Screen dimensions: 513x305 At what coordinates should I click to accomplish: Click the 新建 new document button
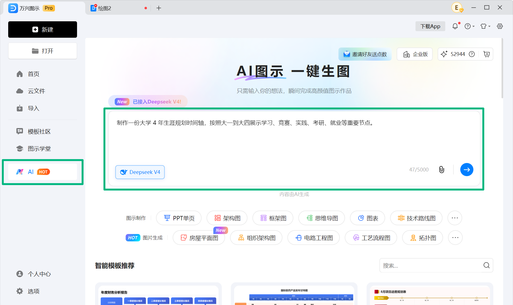click(x=43, y=29)
